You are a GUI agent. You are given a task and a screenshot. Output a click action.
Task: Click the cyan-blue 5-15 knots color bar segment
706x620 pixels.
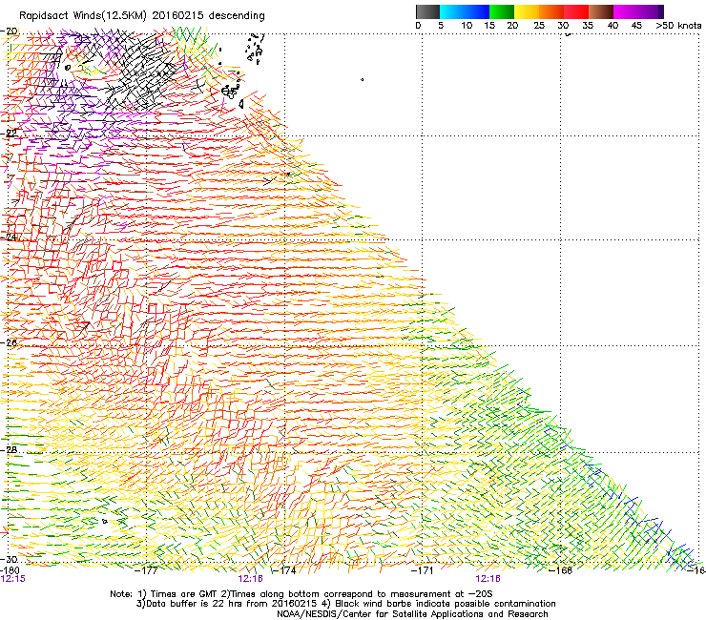tap(465, 11)
